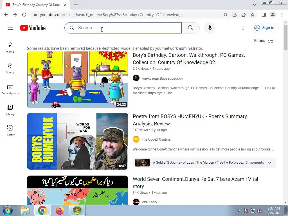This screenshot has height=216, width=288.
Task: Open YouTube settings three-dot menu
Action: tap(243, 28)
